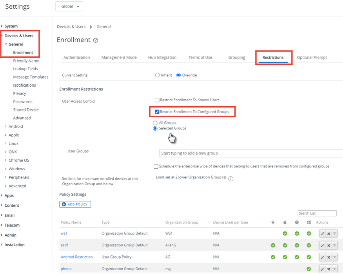Click the Android platform column header icon
Image resolution: width=343 pixels, height=275 pixels.
click(x=273, y=222)
